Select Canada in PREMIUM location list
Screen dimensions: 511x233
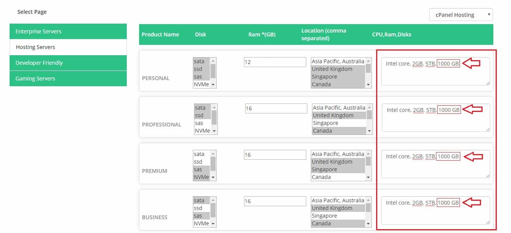(338, 177)
